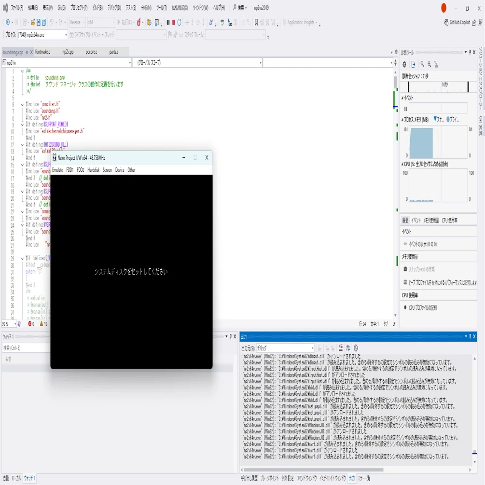Collapse the Process Memory graph section

click(402, 120)
